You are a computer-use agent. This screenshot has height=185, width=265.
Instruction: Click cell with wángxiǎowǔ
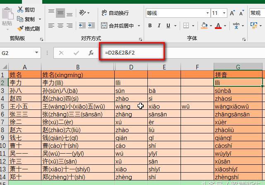(238, 107)
